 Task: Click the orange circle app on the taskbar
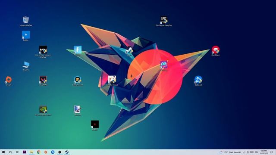[46, 152]
